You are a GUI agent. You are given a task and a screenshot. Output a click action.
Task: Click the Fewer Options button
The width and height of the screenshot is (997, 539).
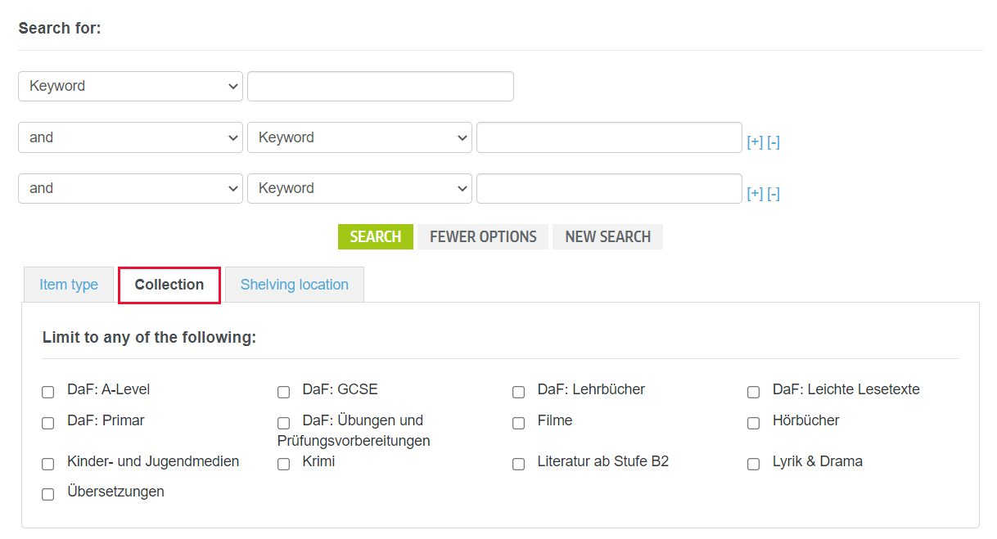(x=483, y=236)
